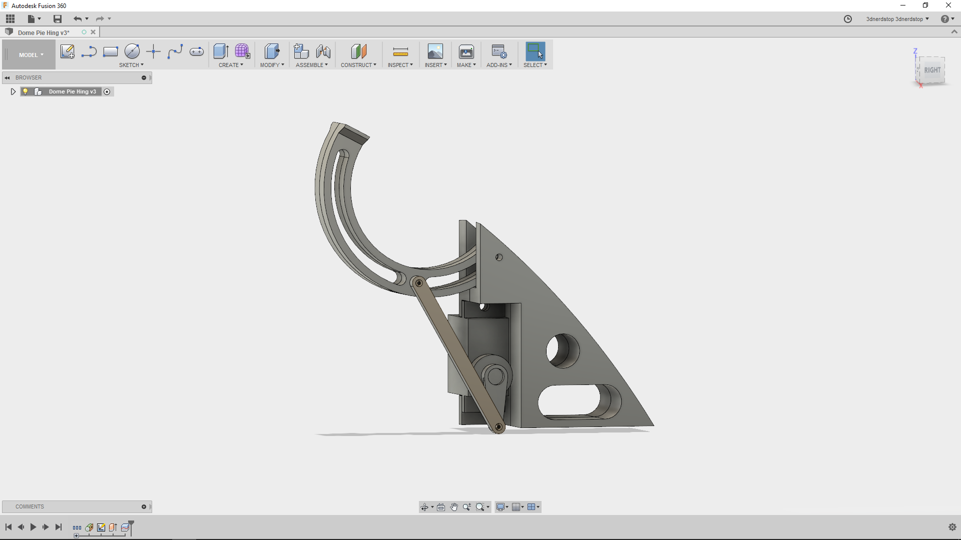Open timeline settings gear
961x540 pixels.
tap(952, 527)
